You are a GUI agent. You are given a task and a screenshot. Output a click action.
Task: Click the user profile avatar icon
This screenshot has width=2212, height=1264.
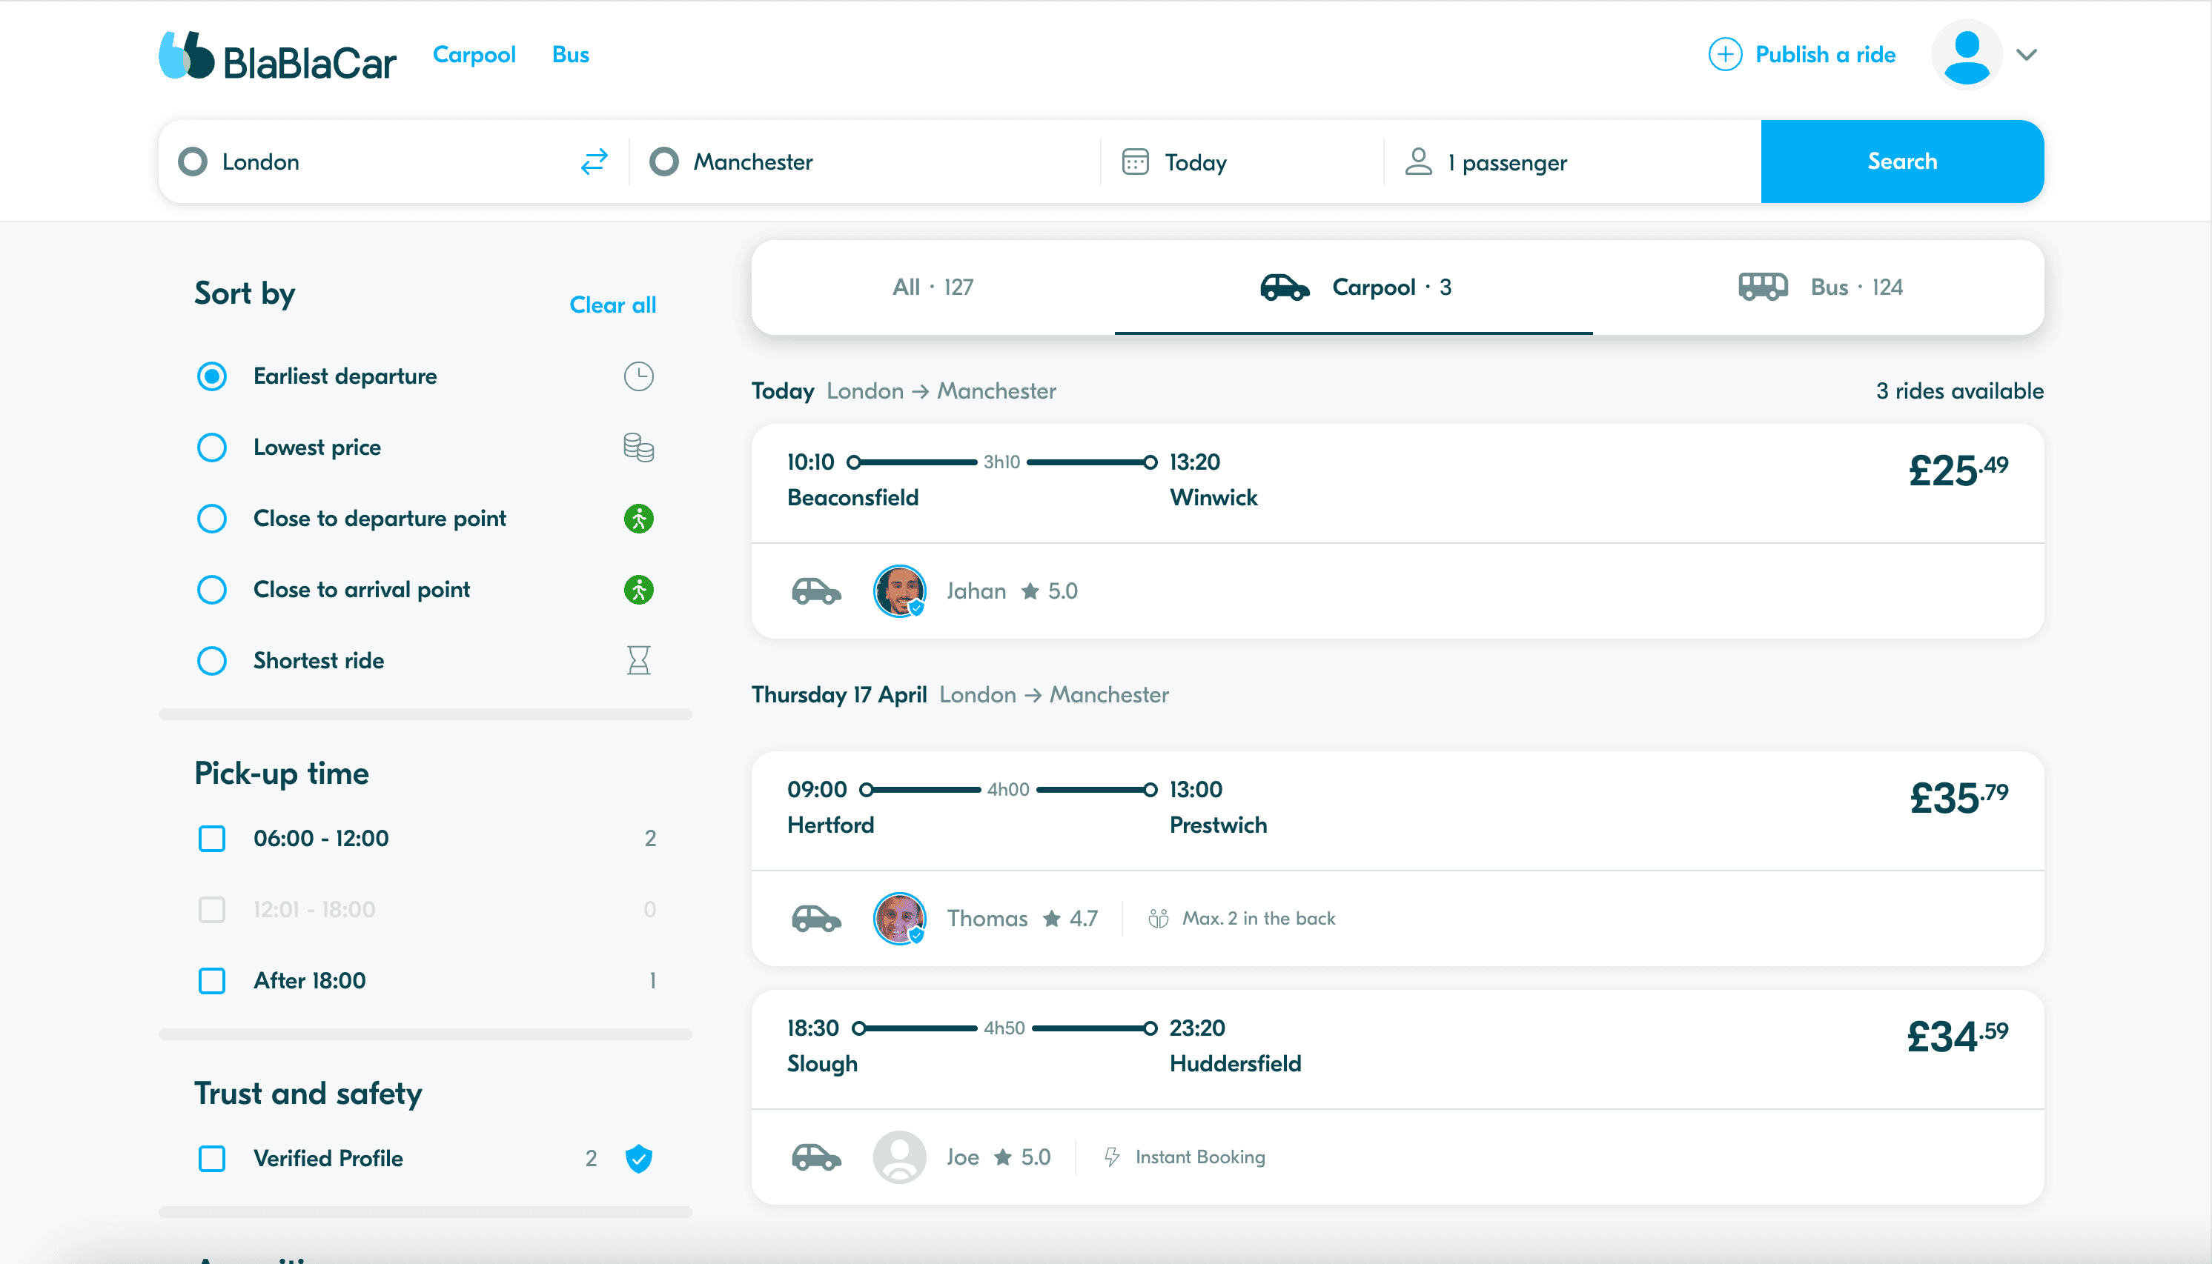pyautogui.click(x=1965, y=55)
